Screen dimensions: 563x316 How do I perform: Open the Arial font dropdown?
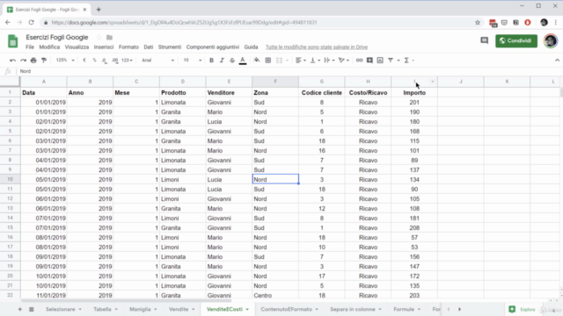coord(157,61)
